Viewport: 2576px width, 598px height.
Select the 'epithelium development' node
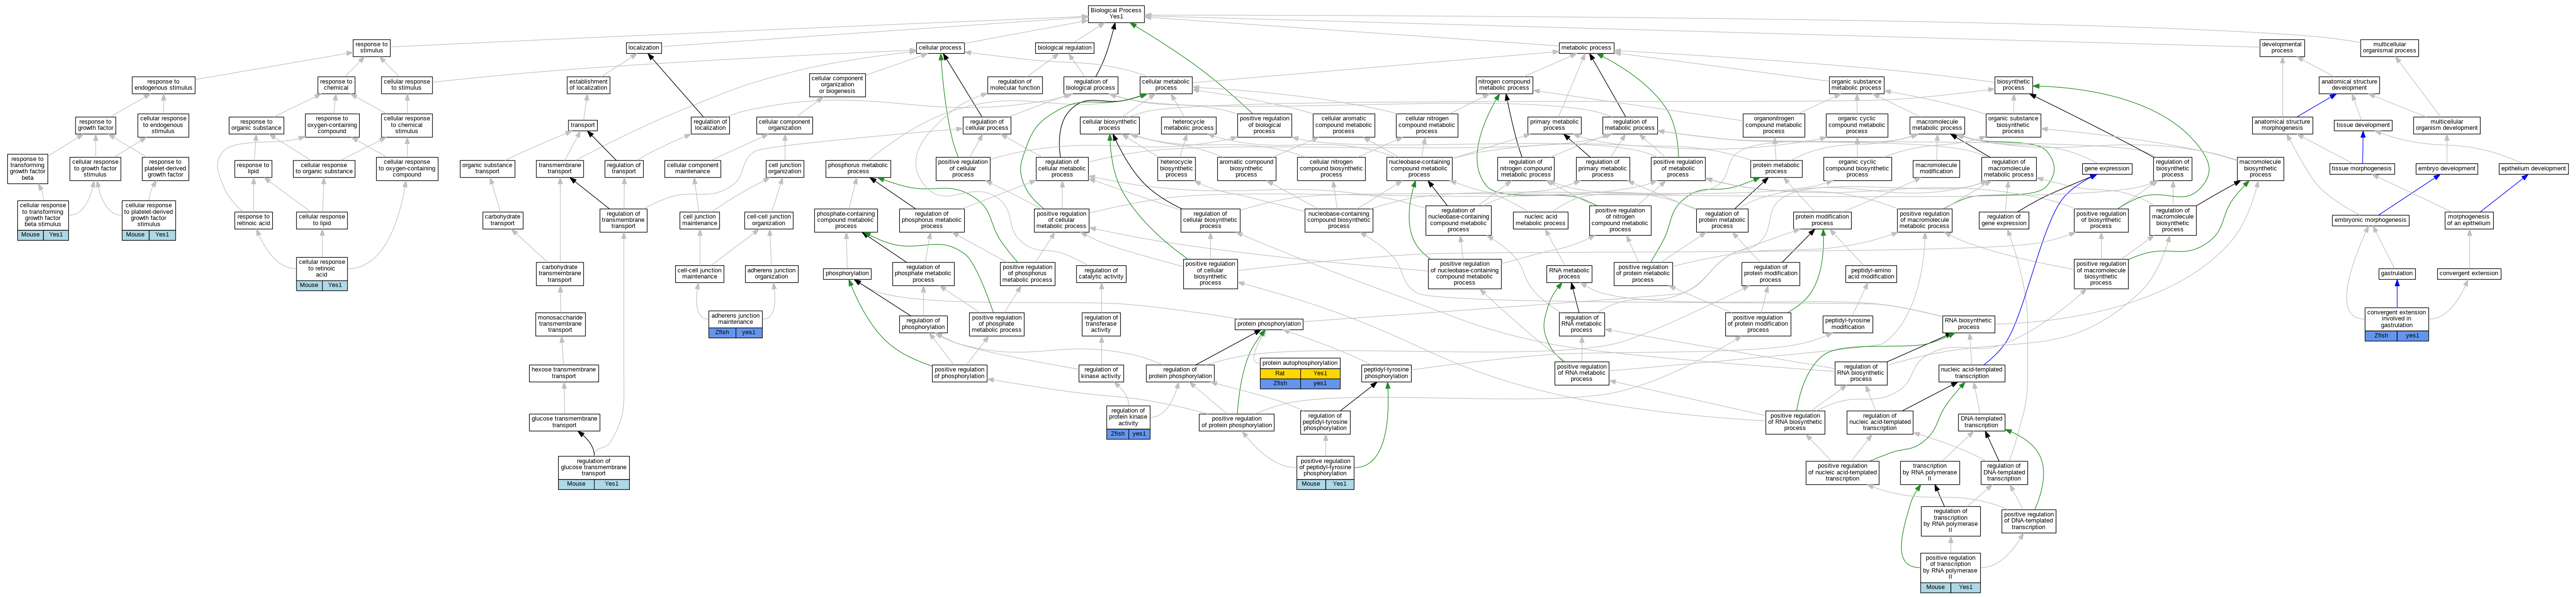pos(2533,168)
